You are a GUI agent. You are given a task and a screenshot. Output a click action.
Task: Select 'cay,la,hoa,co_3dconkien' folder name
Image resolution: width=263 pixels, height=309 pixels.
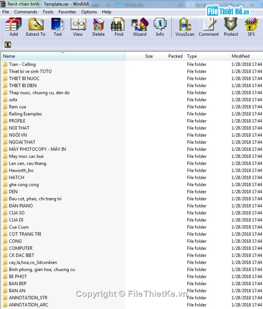pos(33,262)
